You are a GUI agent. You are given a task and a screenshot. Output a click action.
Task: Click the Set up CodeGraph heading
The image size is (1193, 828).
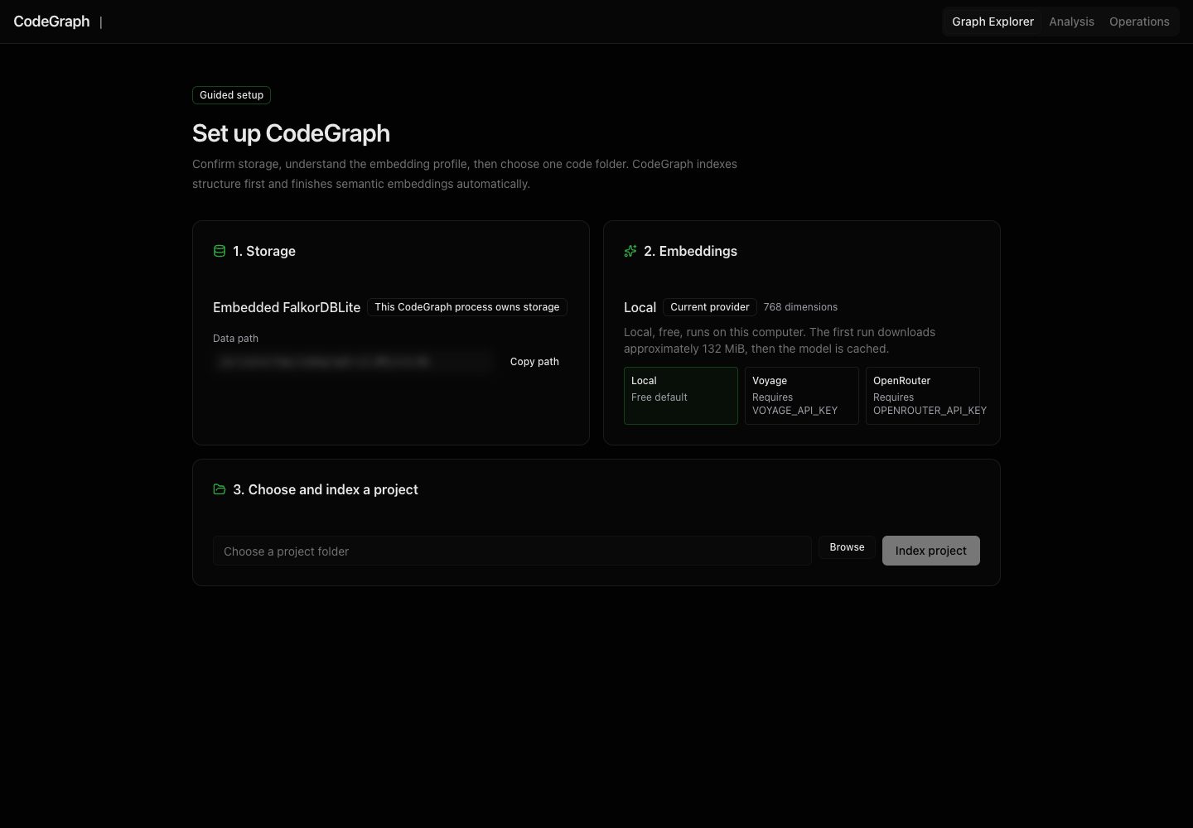coord(291,133)
